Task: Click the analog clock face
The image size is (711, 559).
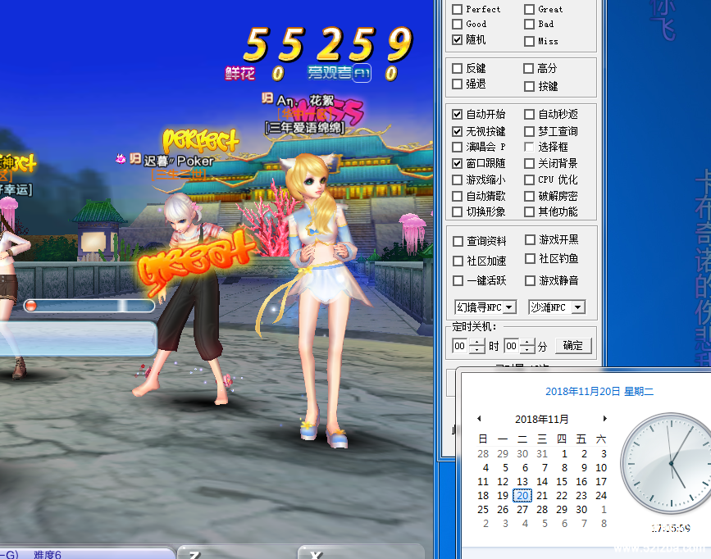Action: tap(665, 463)
